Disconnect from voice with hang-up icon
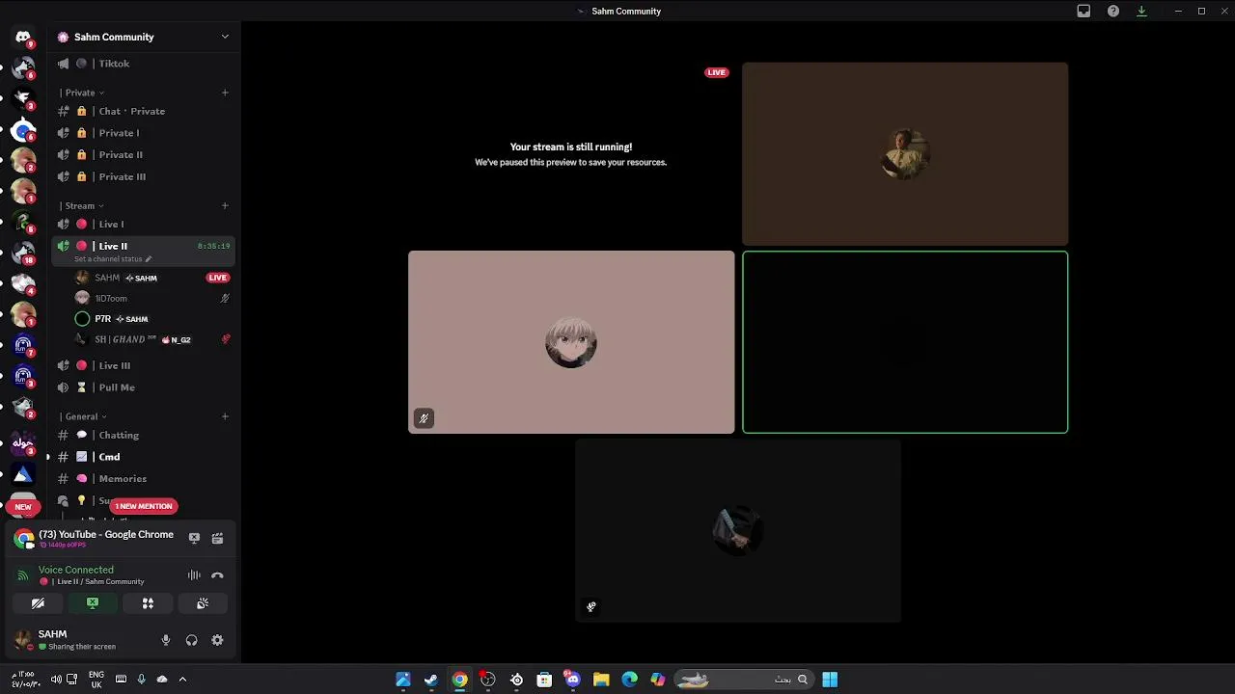The width and height of the screenshot is (1235, 694). [x=217, y=575]
